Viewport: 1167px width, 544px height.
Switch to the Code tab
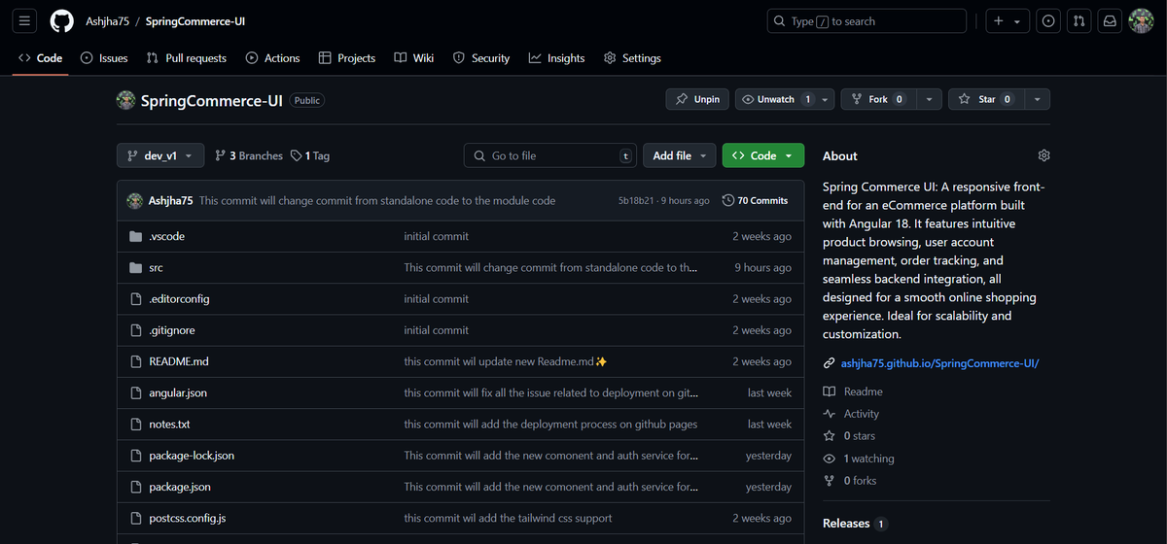coord(40,58)
